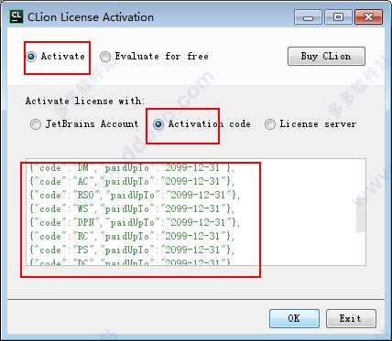Viewport: 392px width, 341px height.
Task: Click the code line containing "PS"
Action: [x=132, y=250]
